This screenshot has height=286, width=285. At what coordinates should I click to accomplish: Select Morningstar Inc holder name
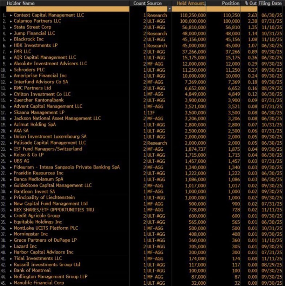(31, 234)
